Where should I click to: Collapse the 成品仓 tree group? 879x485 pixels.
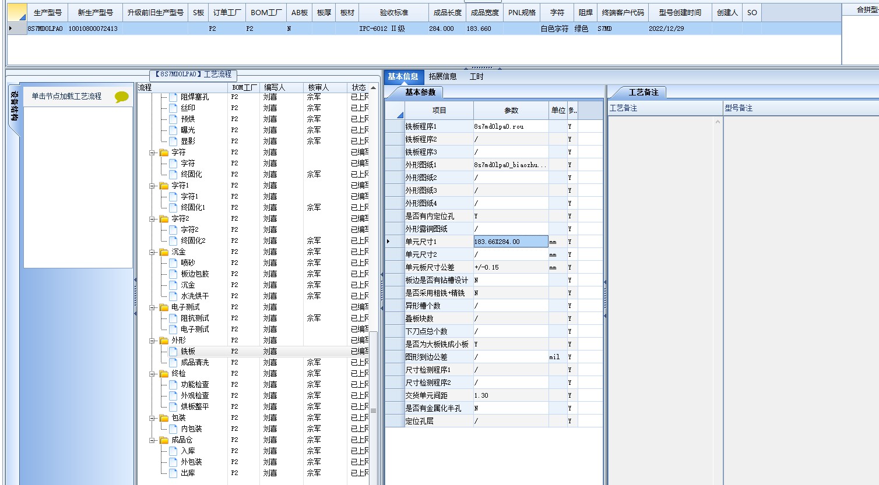pos(152,440)
